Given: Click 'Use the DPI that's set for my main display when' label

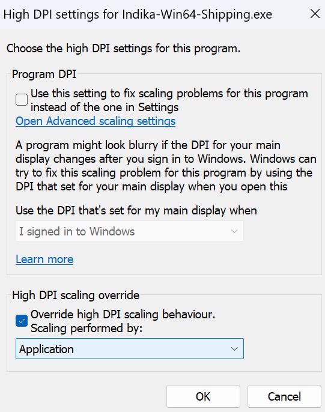Looking at the screenshot, I should pos(136,211).
